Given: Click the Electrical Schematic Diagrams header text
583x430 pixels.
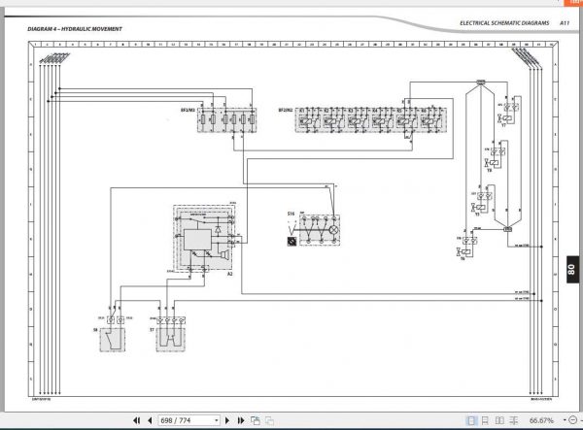Looking at the screenshot, I should pyautogui.click(x=504, y=23).
